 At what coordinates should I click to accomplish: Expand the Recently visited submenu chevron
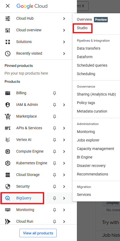point(64,54)
